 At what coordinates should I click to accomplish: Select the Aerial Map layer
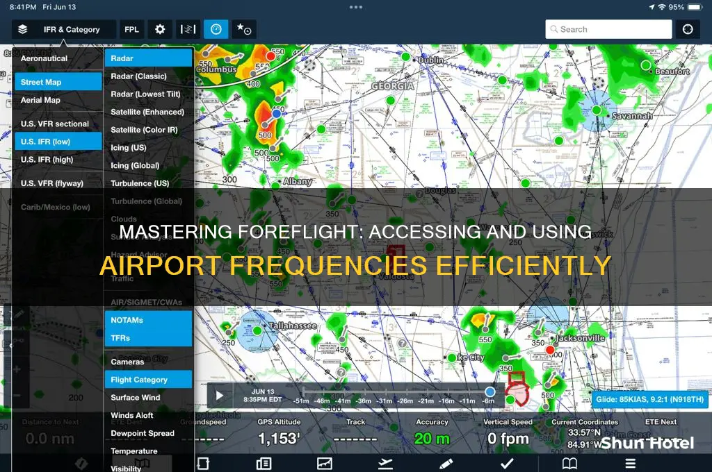58,100
